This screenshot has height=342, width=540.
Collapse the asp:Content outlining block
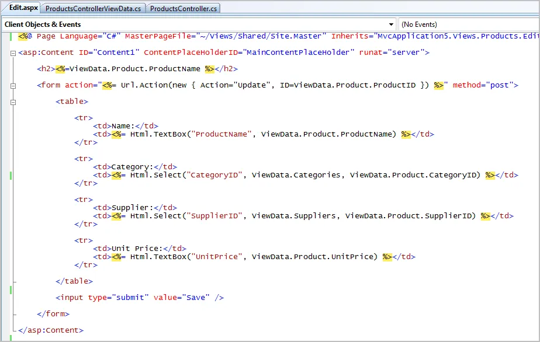[13, 53]
